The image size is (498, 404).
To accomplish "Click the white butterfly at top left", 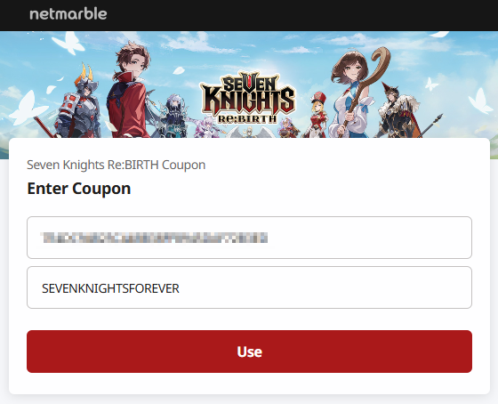I will 69,43.
